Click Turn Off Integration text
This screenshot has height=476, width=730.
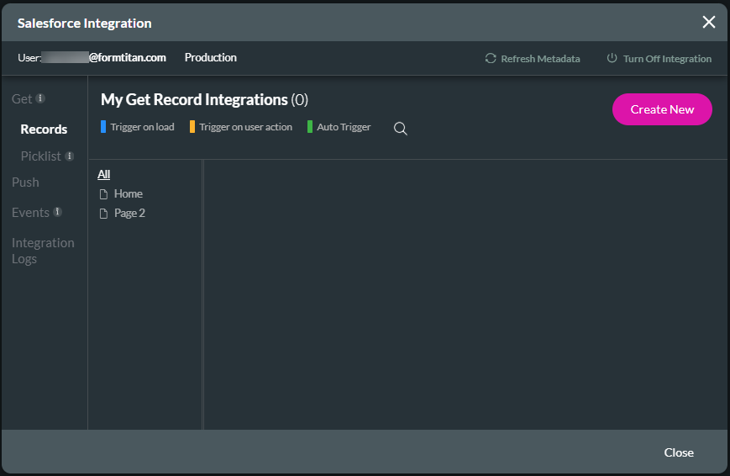(667, 59)
